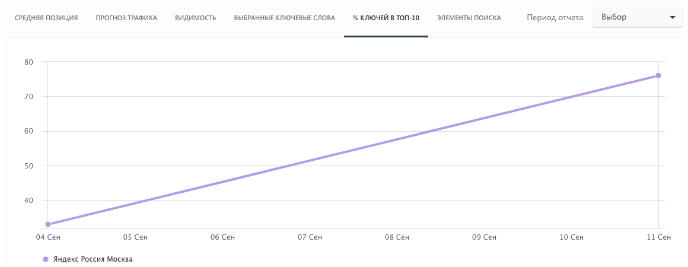The image size is (688, 267).
Task: Click the 05 Сен axis label
Action: point(135,237)
